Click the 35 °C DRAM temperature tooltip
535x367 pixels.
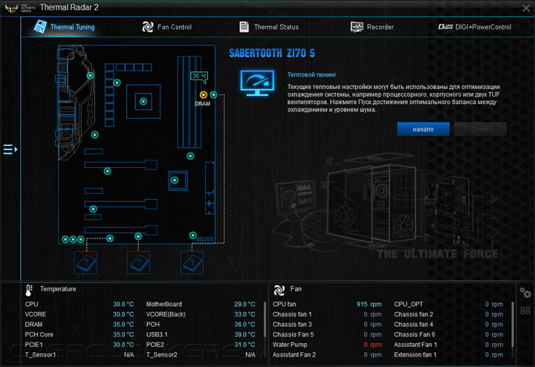click(199, 77)
